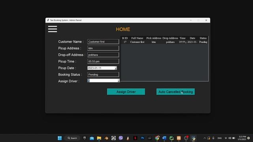Screen dimensions: 253x142
Task: Focus the Drop-off Address field containing pokhara
Action: (103, 55)
